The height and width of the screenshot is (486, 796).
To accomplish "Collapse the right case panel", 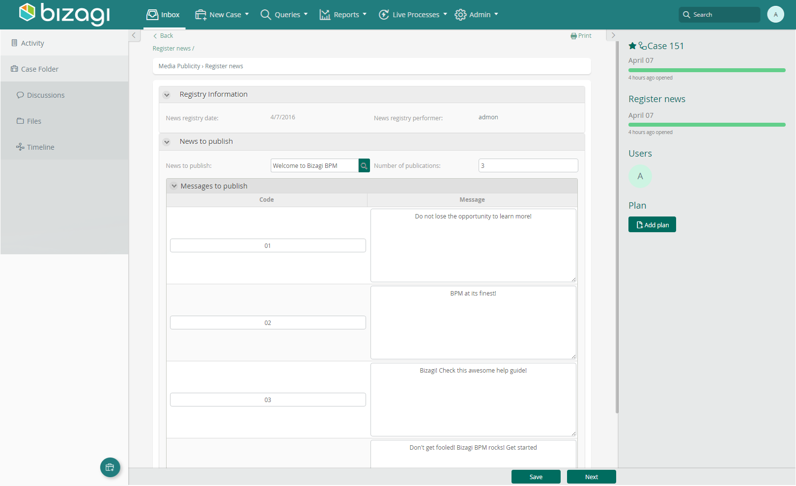I will click(x=613, y=35).
